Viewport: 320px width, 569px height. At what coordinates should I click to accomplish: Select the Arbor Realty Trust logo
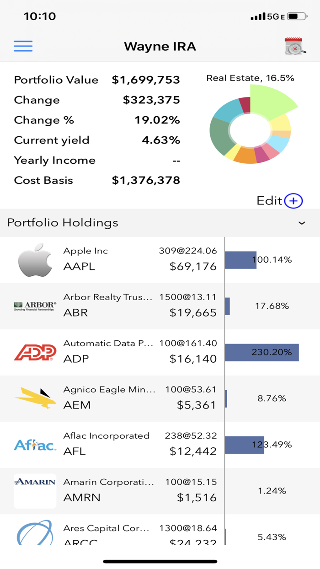click(x=35, y=306)
